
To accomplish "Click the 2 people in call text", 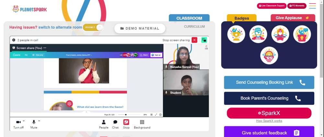I will (x=28, y=40).
